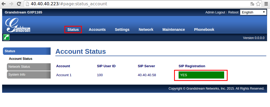
Task: Open Network Status in the sidebar
Action: pos(29,67)
